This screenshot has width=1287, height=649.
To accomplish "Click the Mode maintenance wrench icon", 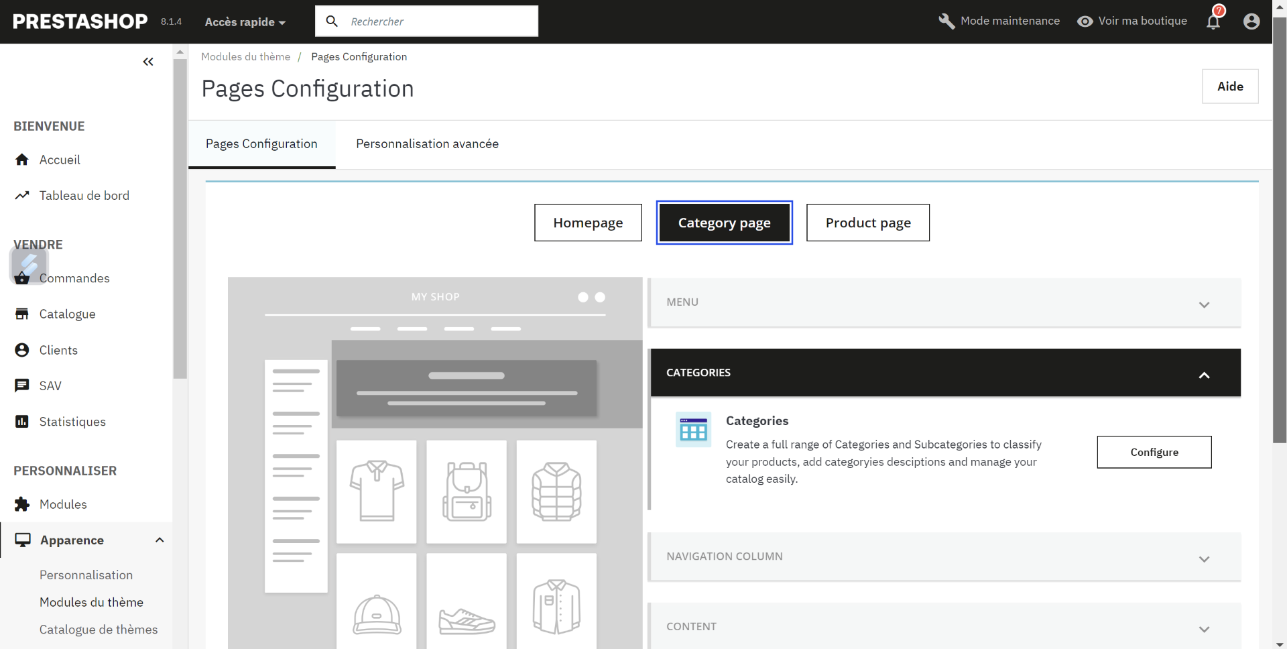I will tap(946, 21).
